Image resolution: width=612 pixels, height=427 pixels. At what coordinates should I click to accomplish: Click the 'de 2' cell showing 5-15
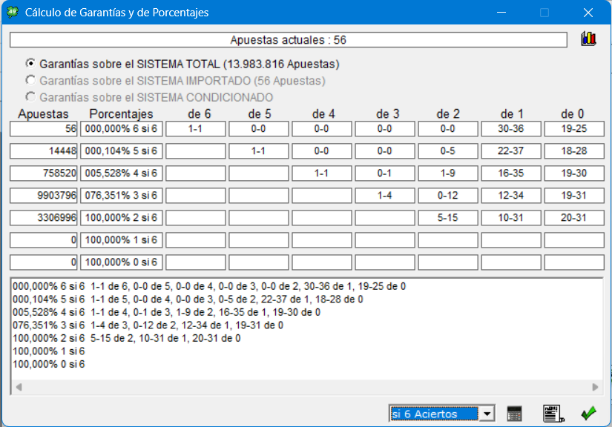pos(447,218)
